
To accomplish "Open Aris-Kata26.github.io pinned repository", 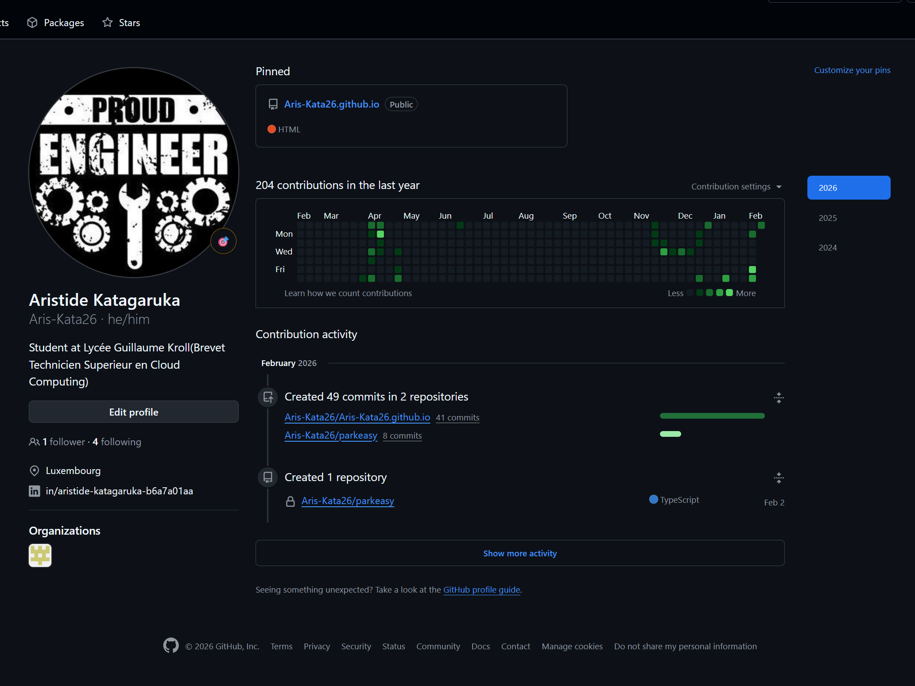I will click(332, 104).
